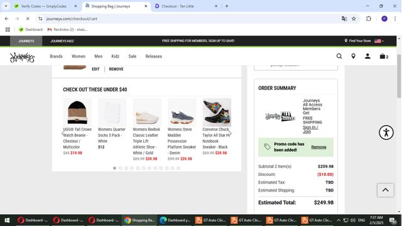Expand the country flag selector
Image resolution: width=402 pixels, height=226 pixels.
[379, 41]
